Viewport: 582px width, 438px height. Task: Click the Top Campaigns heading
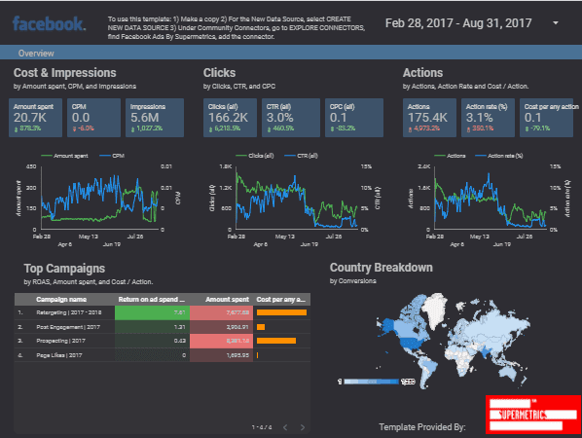tap(64, 269)
